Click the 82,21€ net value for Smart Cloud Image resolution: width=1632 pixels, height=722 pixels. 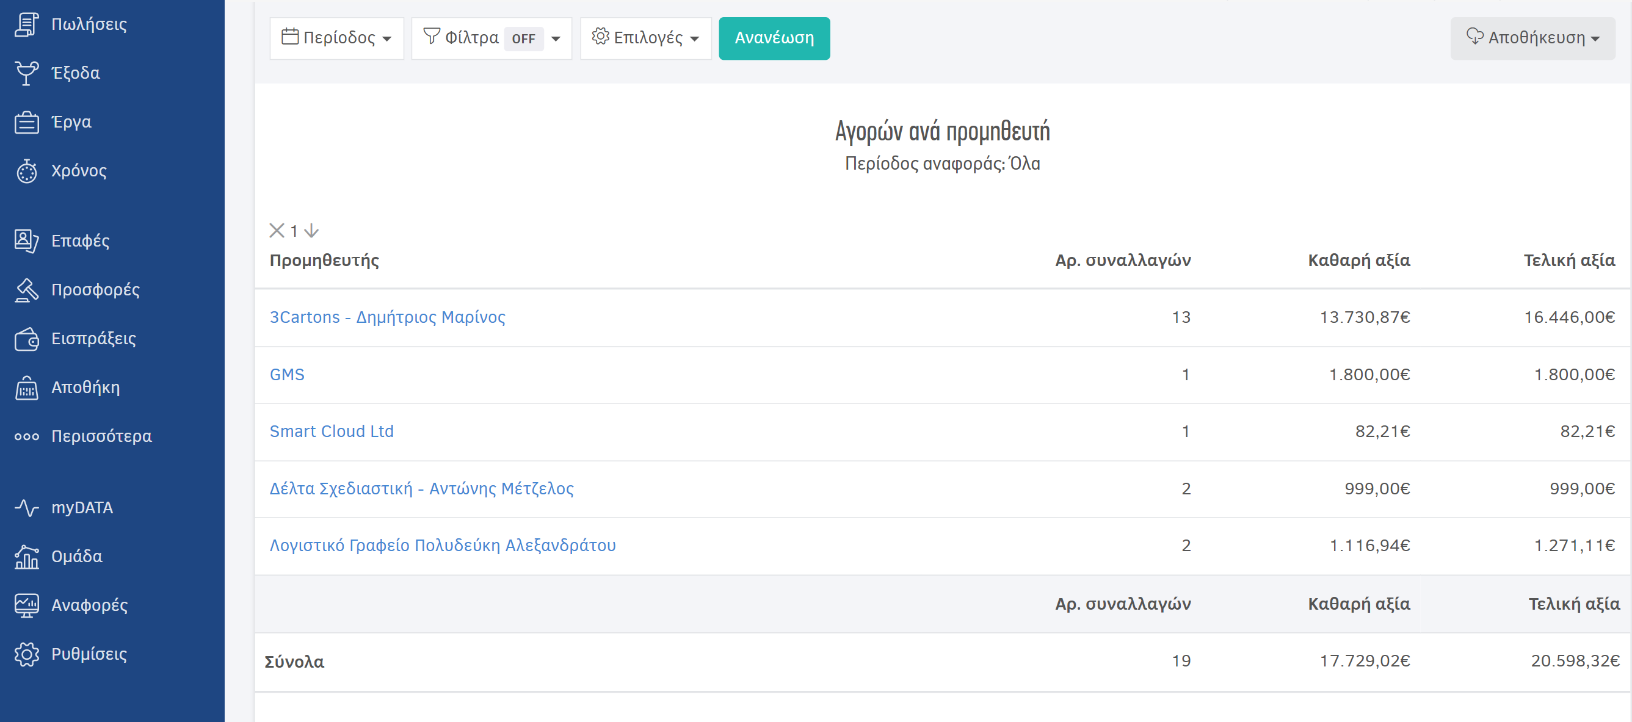1382,431
